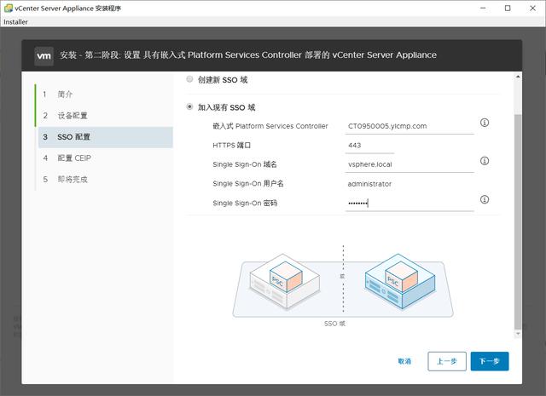
Task: Click the Platform Services Controller hostname field
Action: (409, 126)
